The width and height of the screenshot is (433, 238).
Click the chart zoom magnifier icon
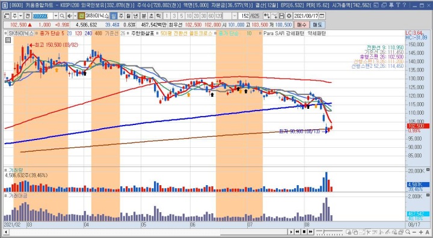tap(408, 232)
